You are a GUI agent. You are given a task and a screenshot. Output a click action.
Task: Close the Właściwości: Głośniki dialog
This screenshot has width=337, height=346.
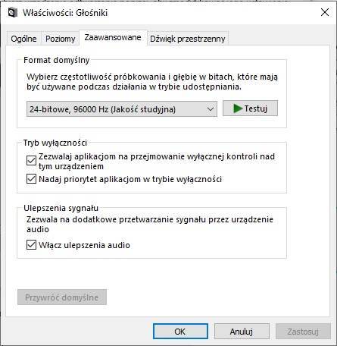tap(325, 12)
